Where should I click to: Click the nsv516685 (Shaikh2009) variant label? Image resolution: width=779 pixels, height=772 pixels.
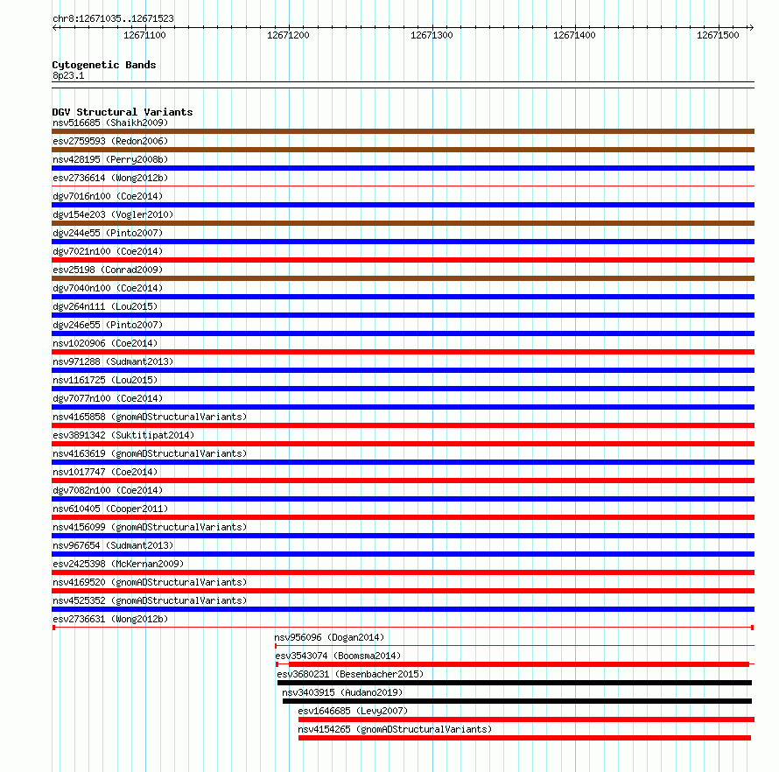(x=110, y=123)
